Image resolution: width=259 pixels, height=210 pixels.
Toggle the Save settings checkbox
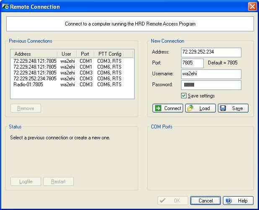click(x=184, y=96)
